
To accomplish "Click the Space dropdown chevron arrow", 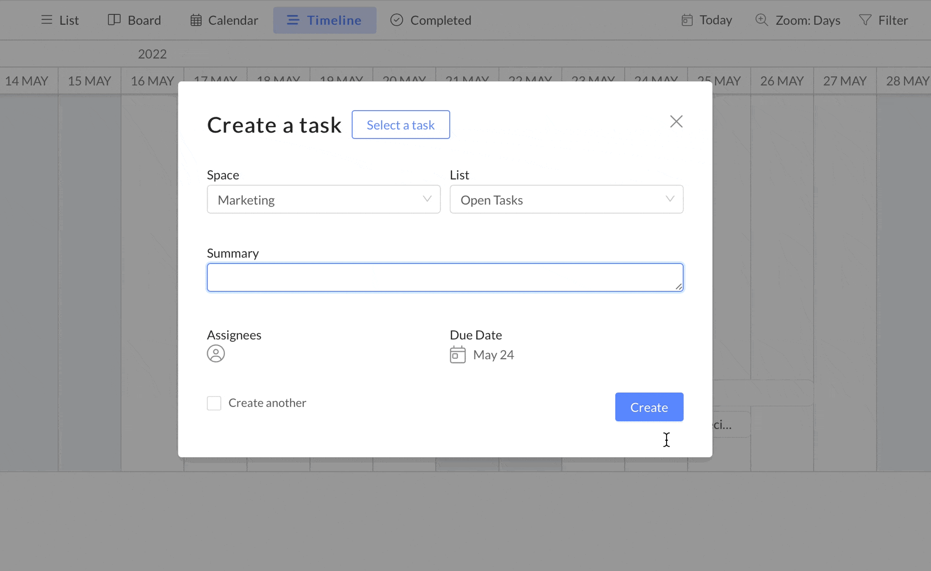I will coord(427,199).
